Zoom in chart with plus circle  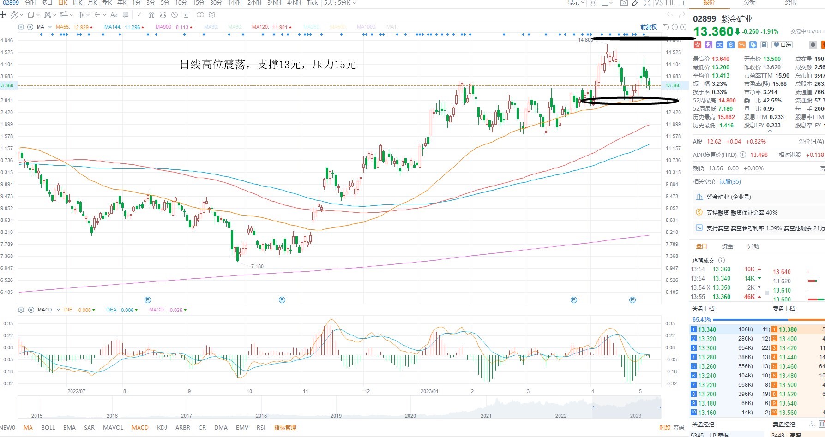[683, 27]
